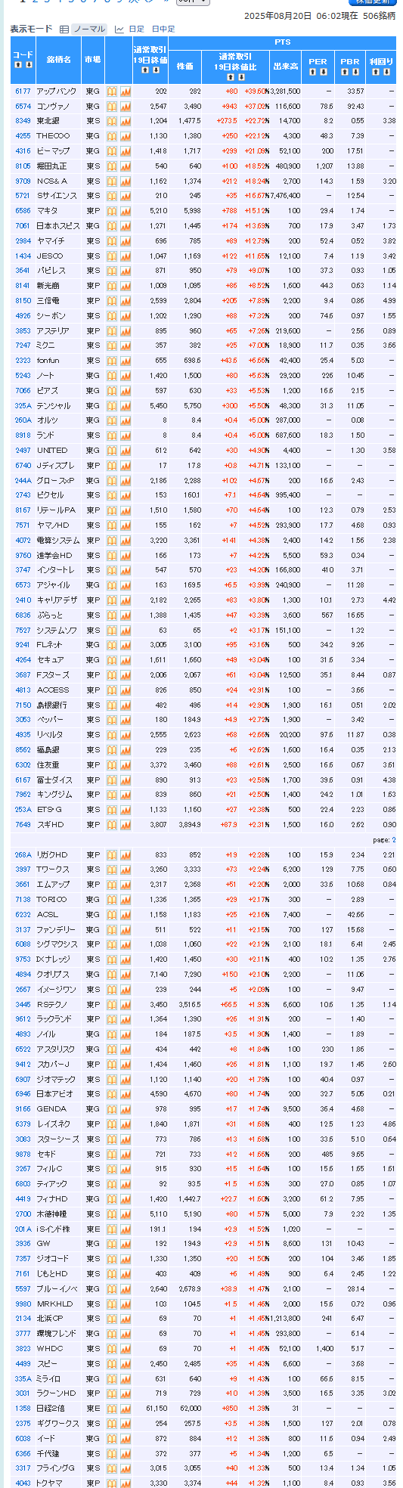This screenshot has width=403, height=1488.
Task: Open stock code 325A link
Action: pyautogui.click(x=23, y=406)
